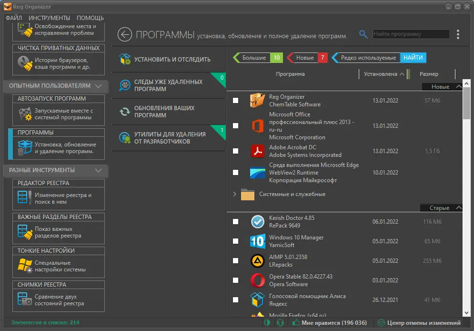Check the Reg Organizer program checkbox
The image size is (474, 331).
(x=235, y=101)
